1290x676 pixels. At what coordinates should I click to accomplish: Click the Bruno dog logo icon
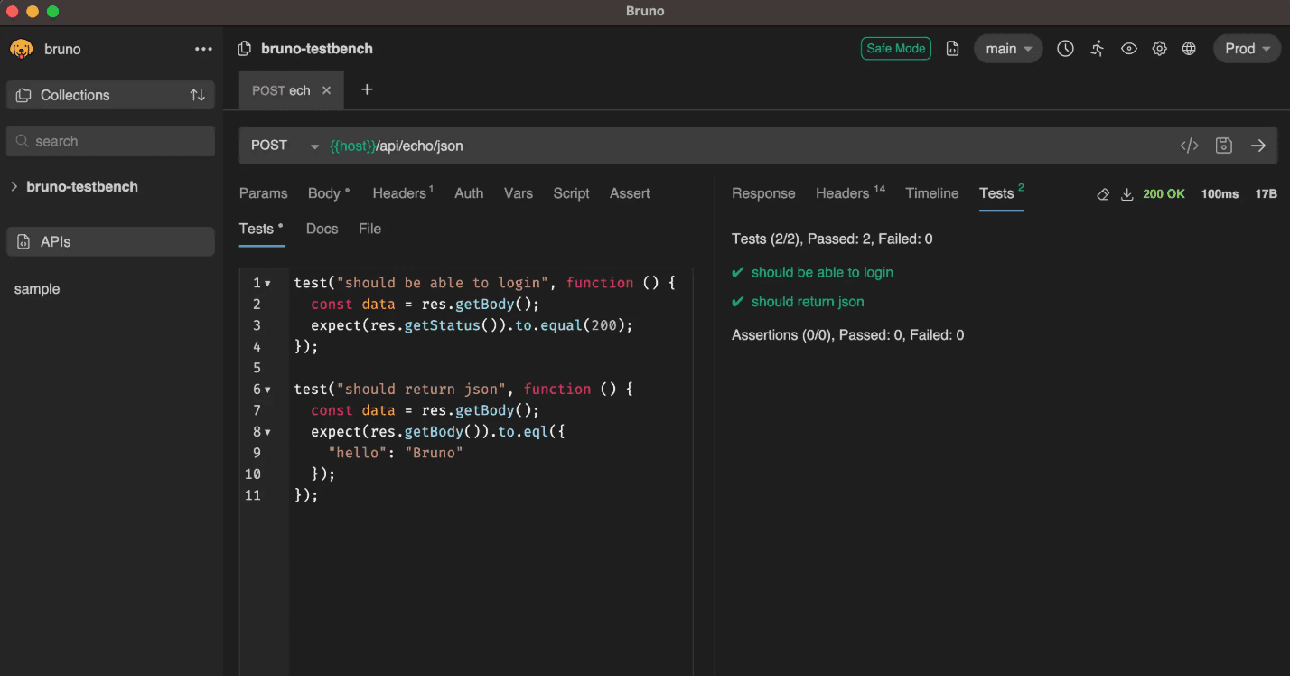tap(21, 49)
